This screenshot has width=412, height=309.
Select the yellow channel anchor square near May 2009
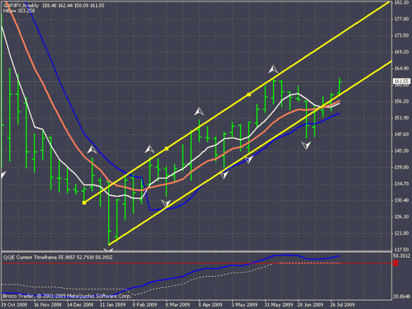coord(249,94)
